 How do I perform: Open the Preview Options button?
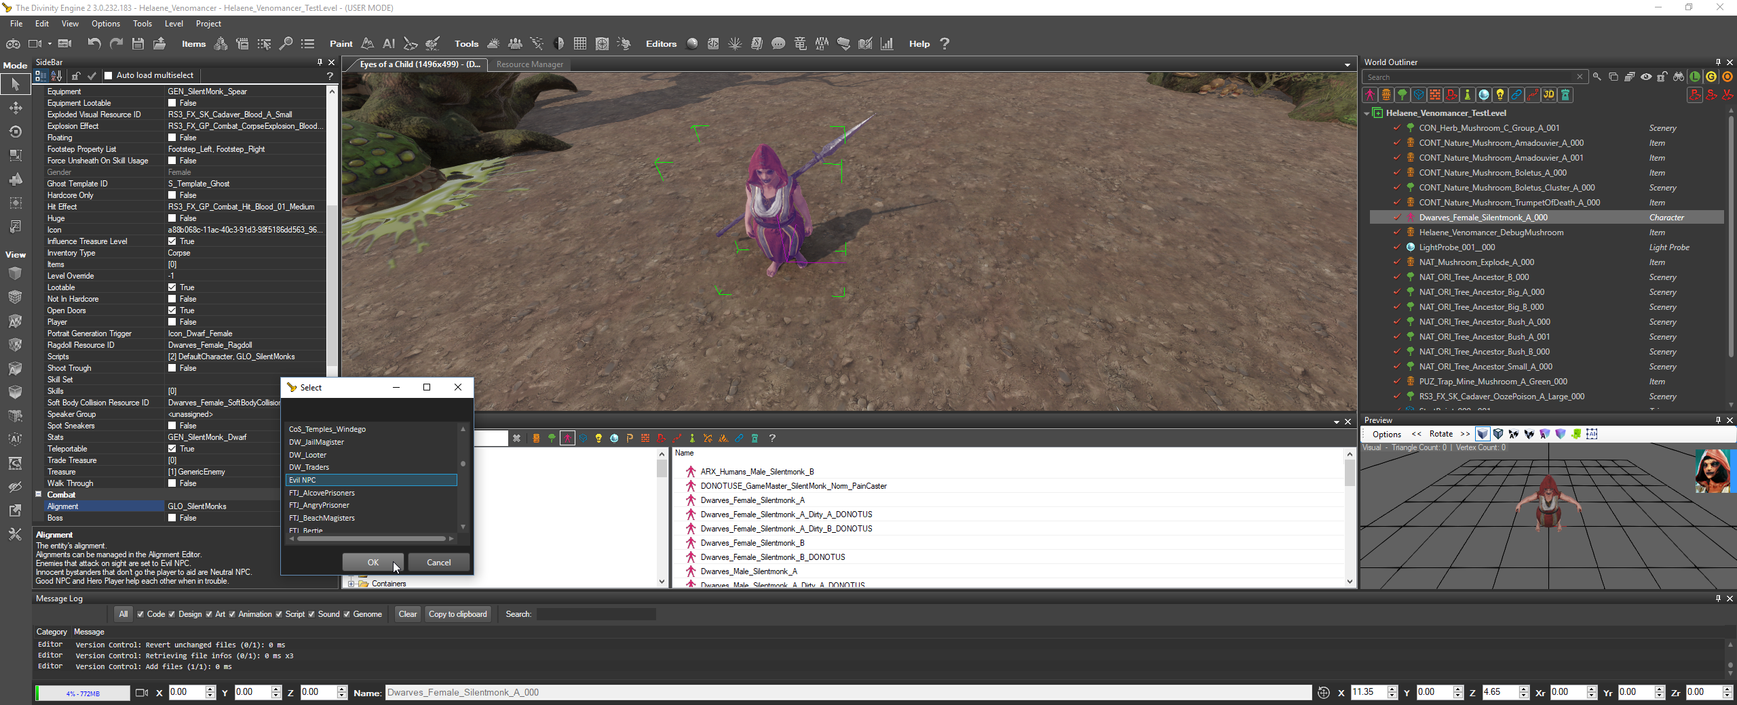click(1386, 434)
